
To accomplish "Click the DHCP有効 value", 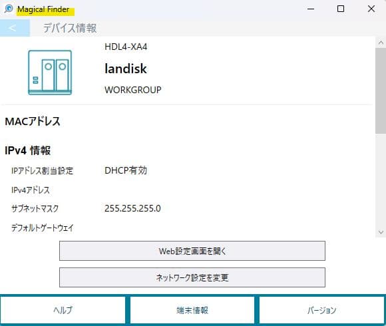I will click(x=126, y=170).
